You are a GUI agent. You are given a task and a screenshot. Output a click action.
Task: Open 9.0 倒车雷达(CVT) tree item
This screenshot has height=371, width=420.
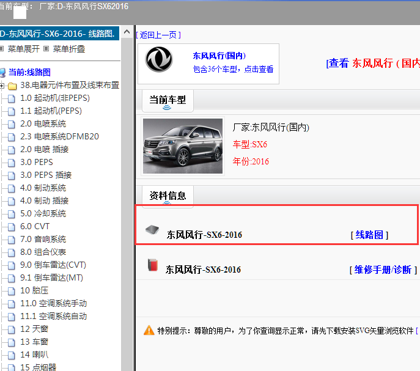pos(53,265)
